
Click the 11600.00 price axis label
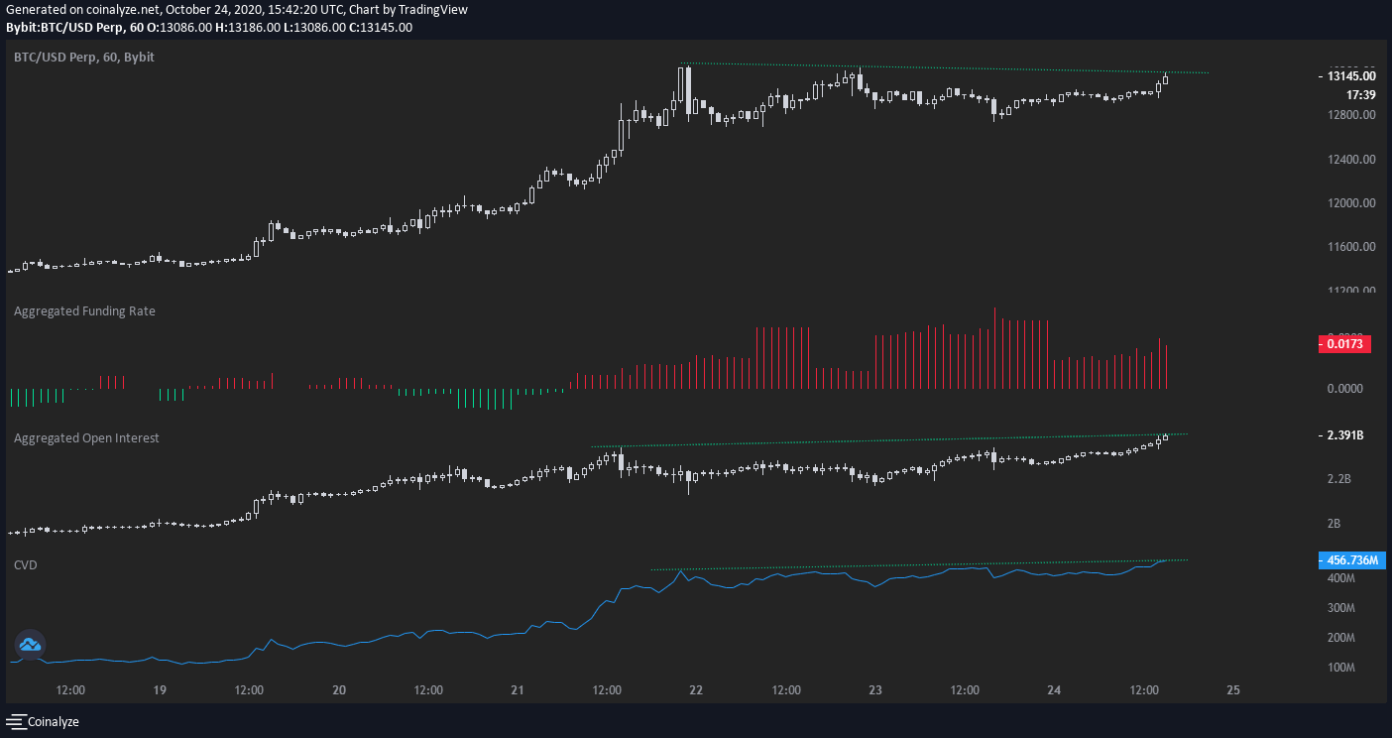pyautogui.click(x=1351, y=246)
